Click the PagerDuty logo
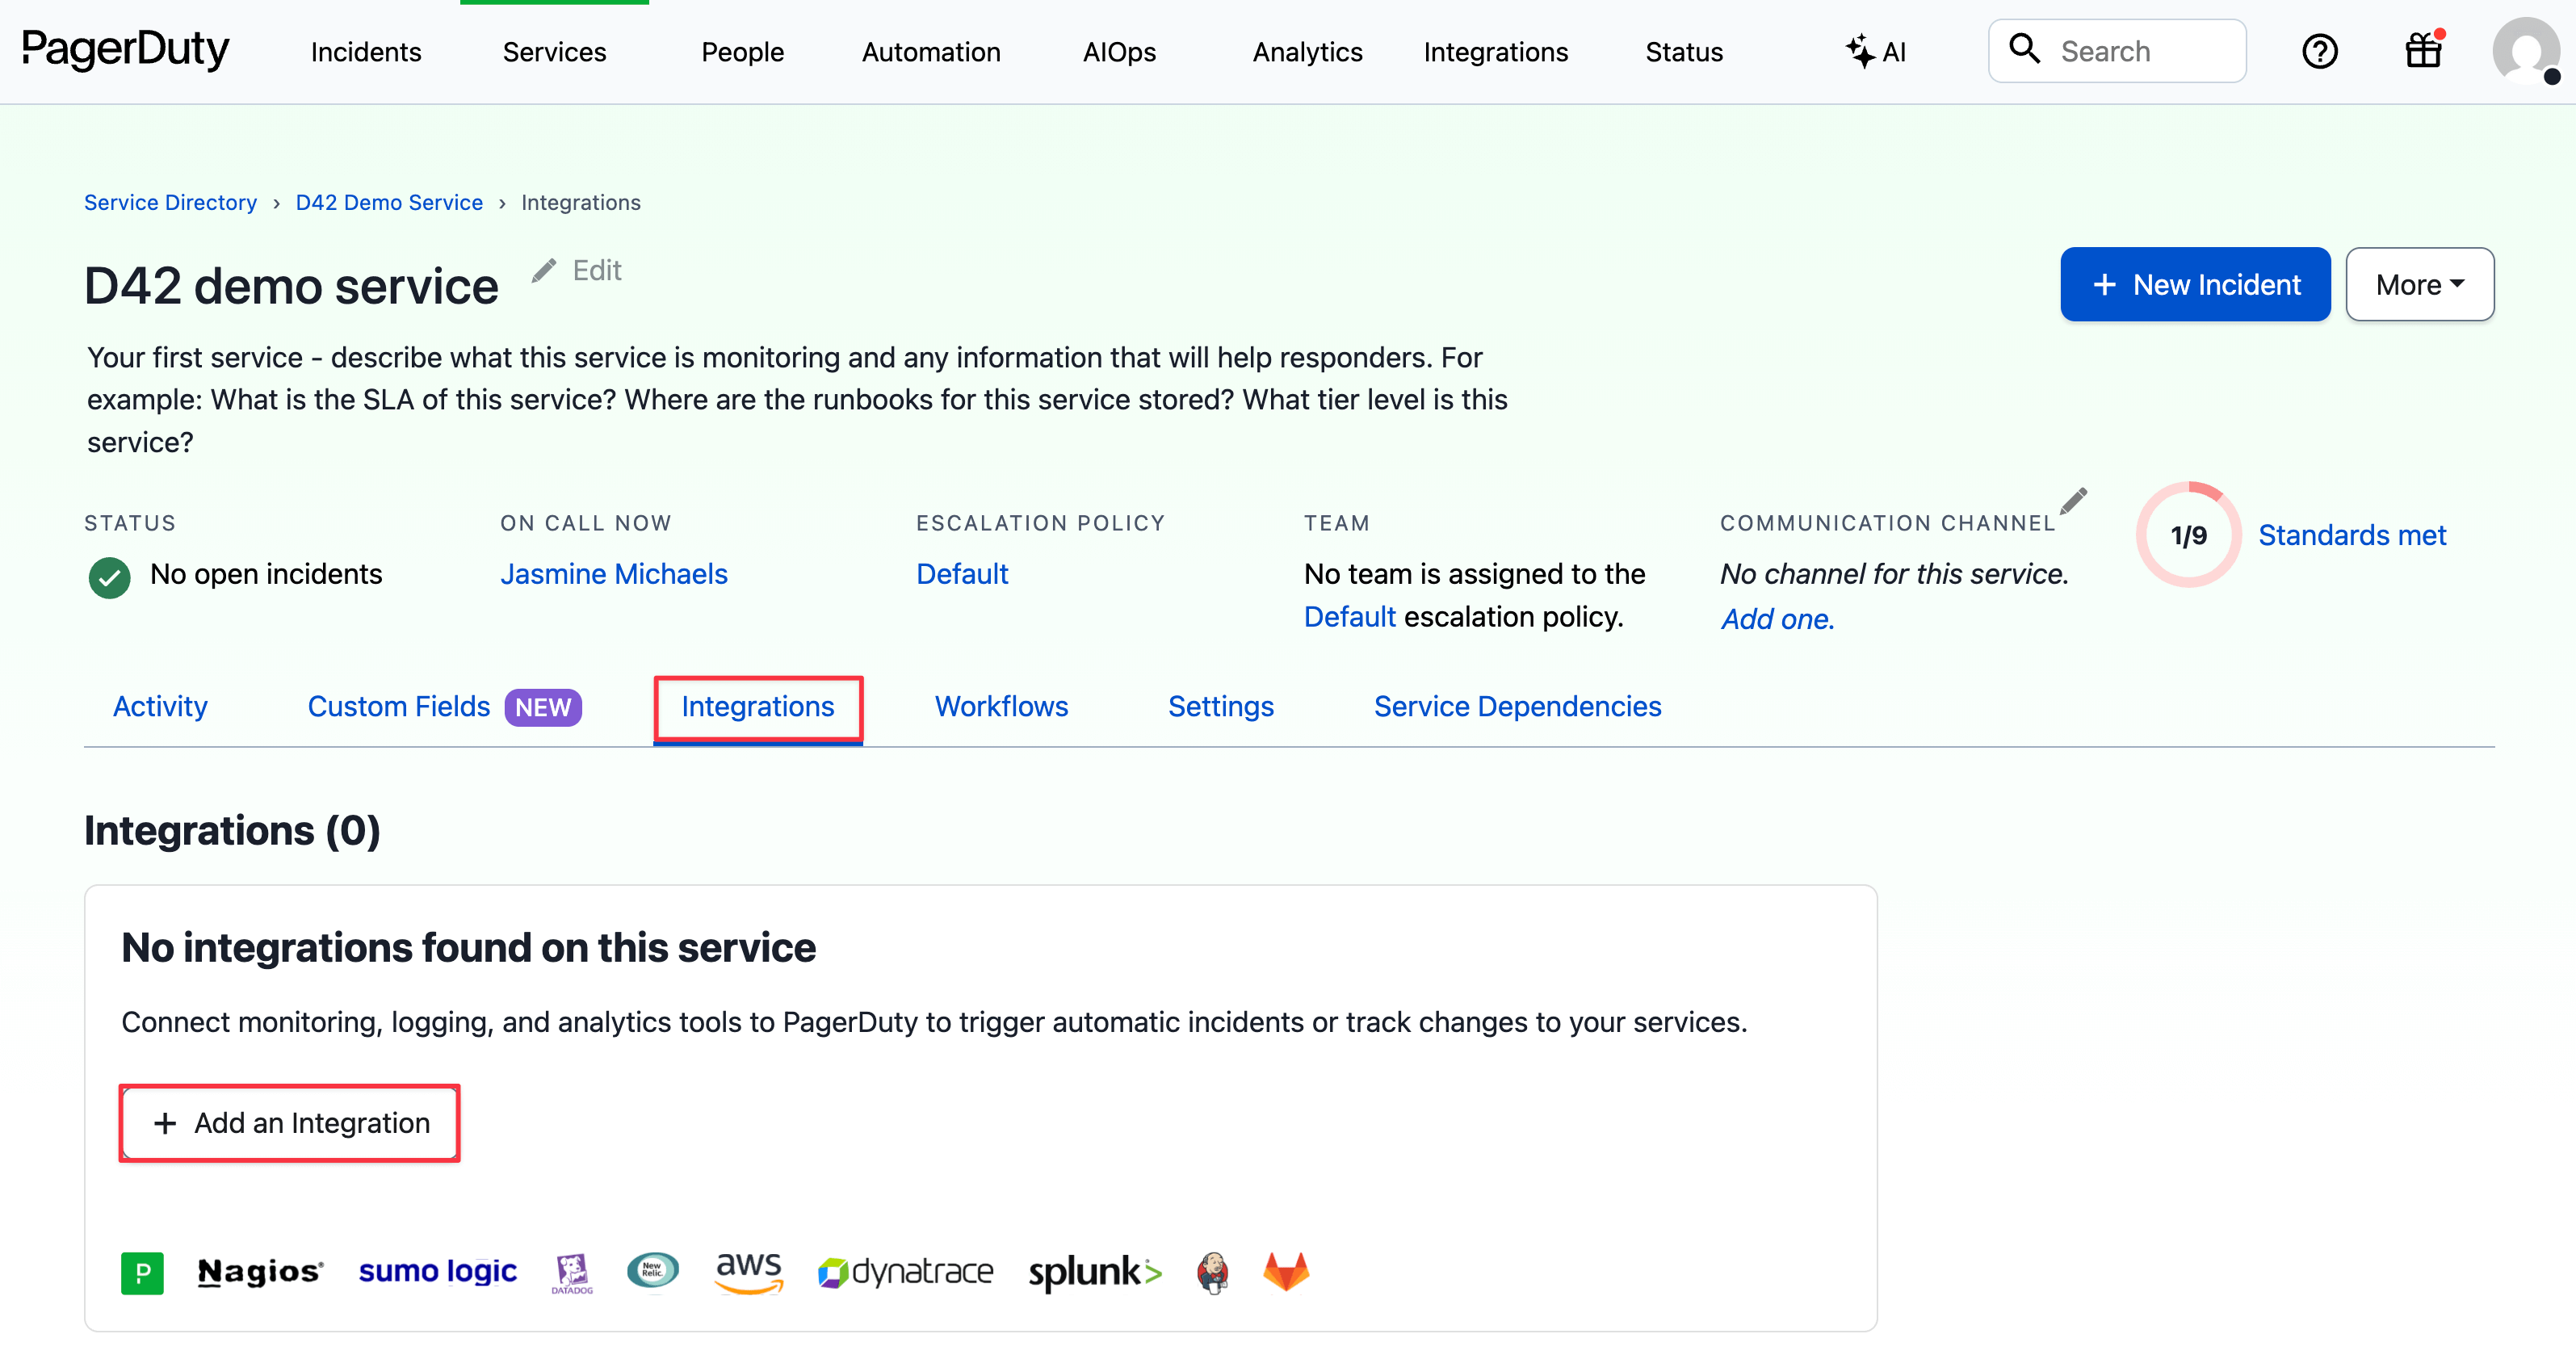Screen dimensions: 2576x1355 (x=124, y=50)
